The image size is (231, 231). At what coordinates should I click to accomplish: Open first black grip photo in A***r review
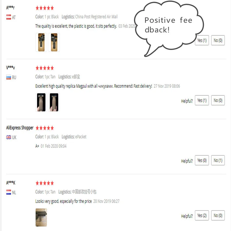[41, 42]
